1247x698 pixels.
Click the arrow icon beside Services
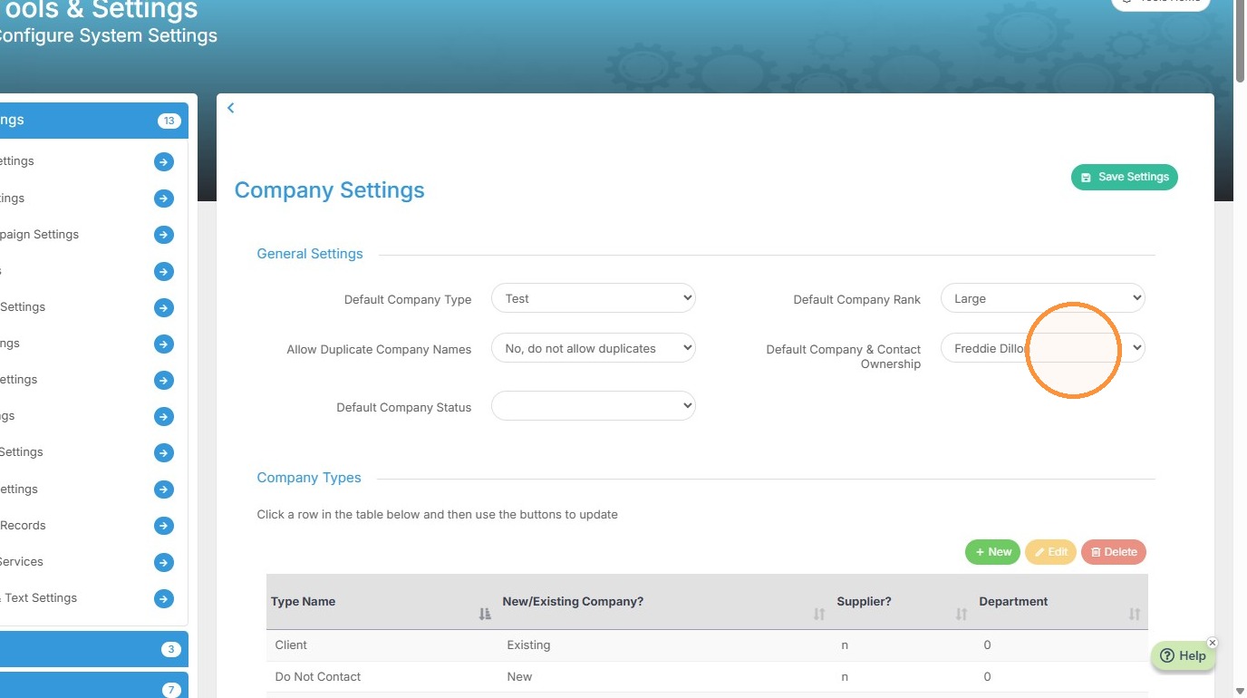point(164,562)
